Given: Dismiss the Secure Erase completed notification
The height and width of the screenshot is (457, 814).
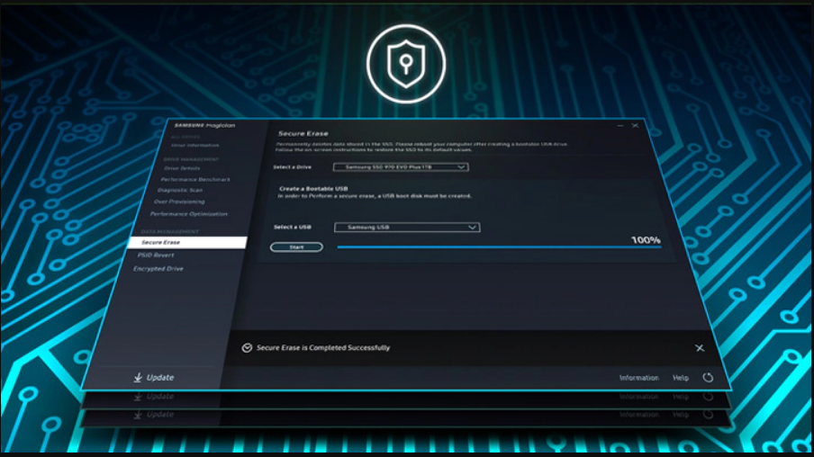Looking at the screenshot, I should point(700,348).
